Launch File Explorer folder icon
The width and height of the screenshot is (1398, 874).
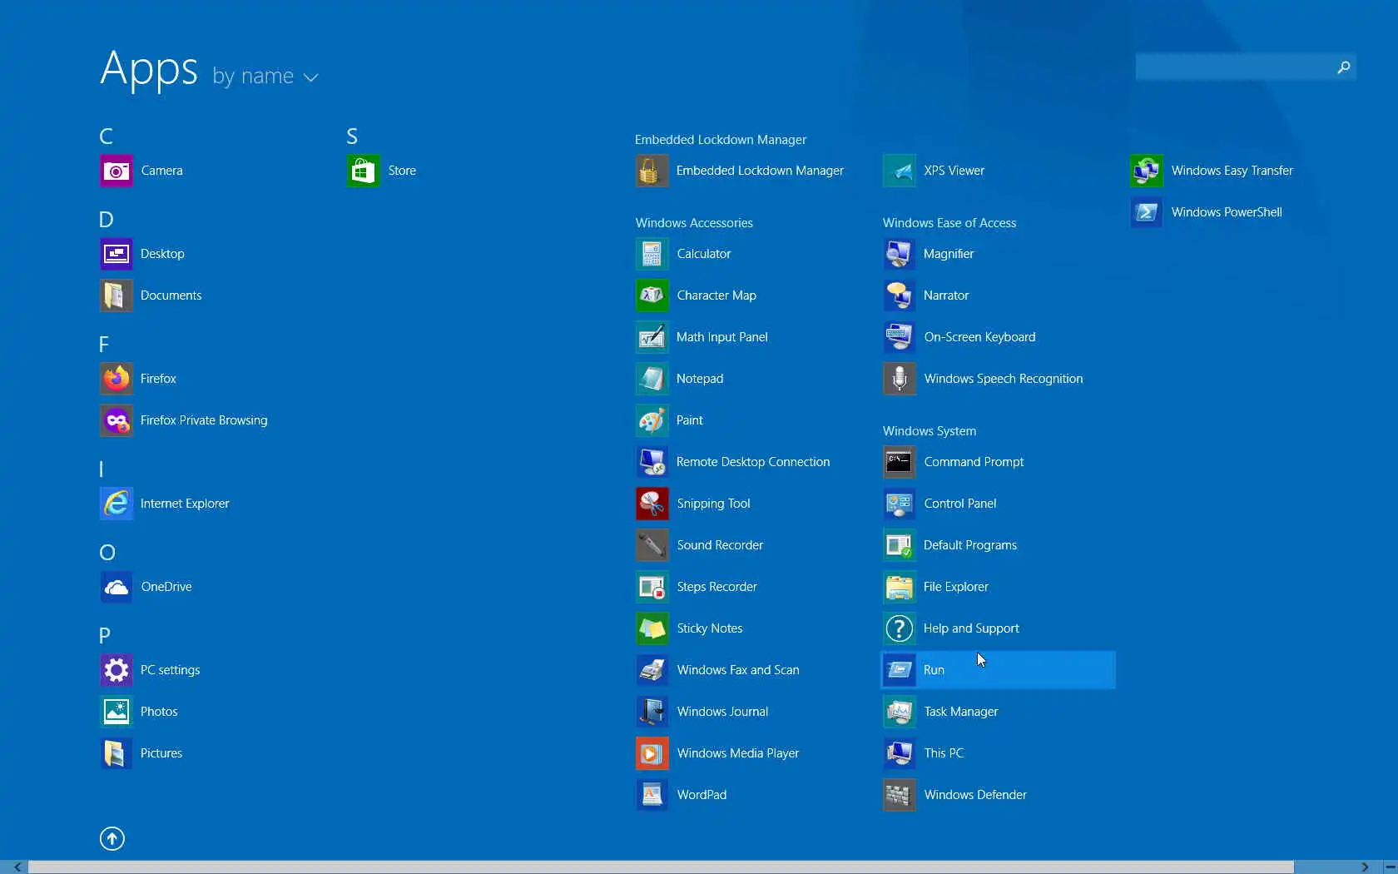point(900,587)
